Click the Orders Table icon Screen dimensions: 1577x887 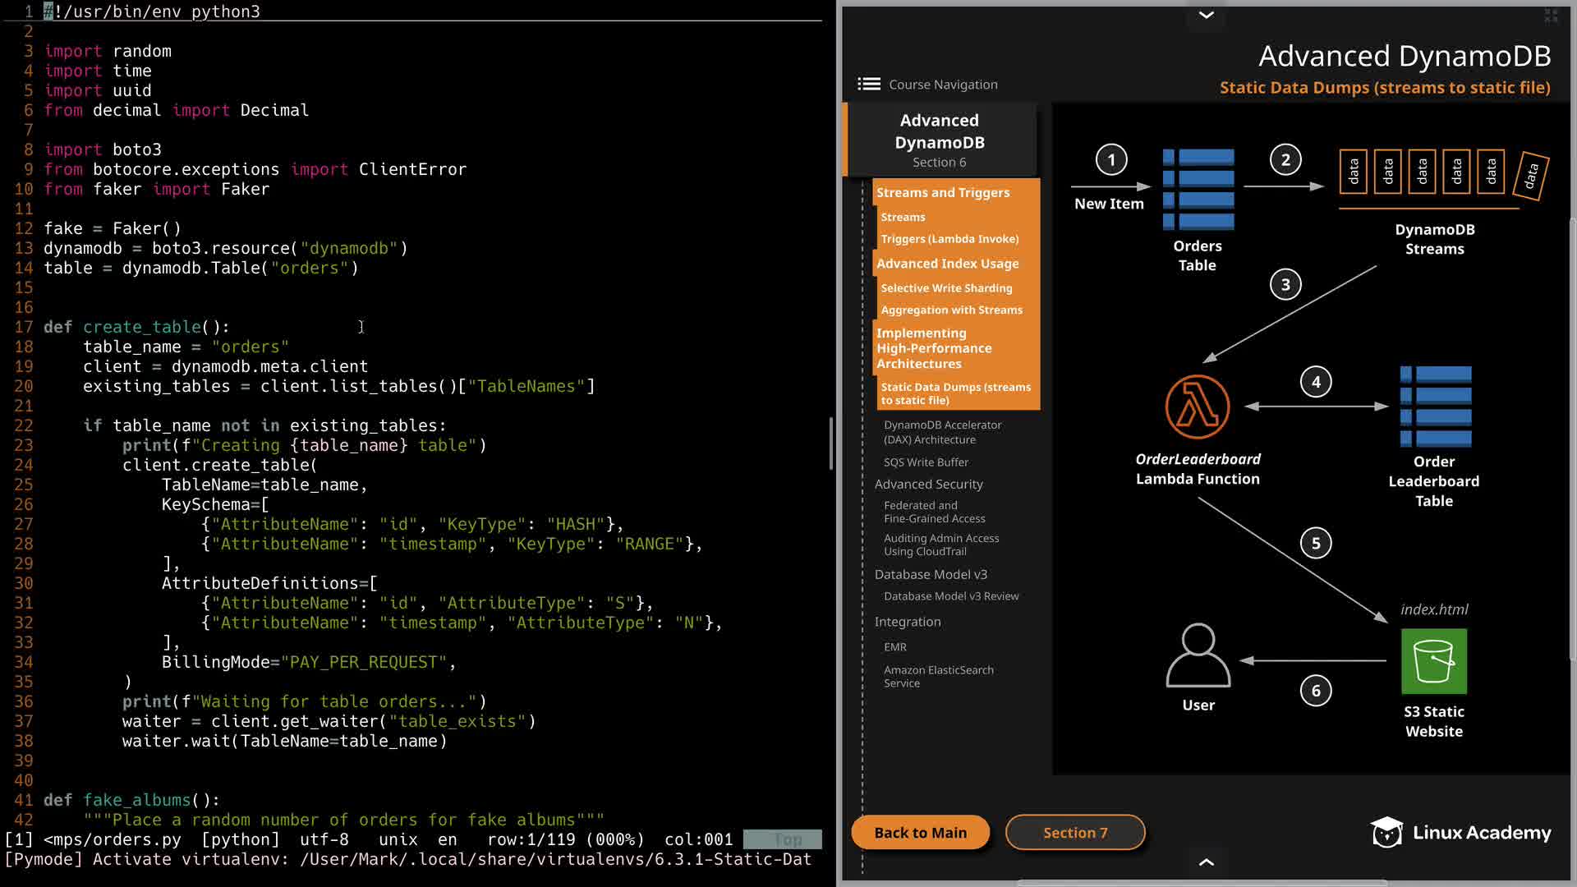(1198, 189)
